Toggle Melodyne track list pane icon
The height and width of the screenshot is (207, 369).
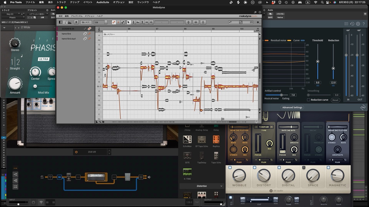pyautogui.click(x=61, y=22)
